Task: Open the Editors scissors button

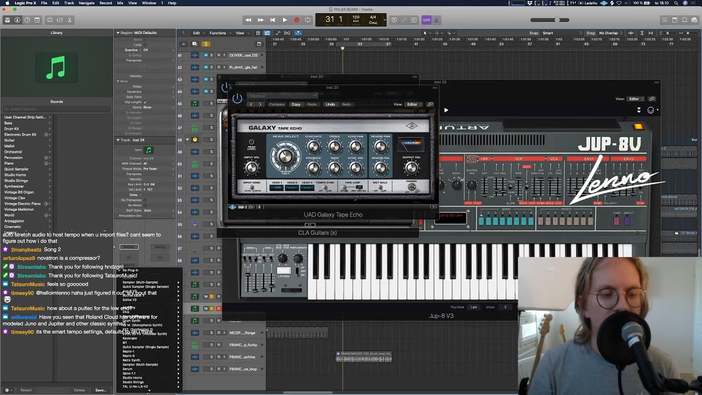Action: coord(70,20)
